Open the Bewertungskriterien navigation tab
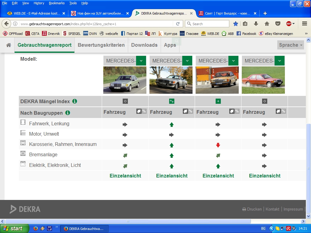This screenshot has height=233, width=311. [101, 45]
